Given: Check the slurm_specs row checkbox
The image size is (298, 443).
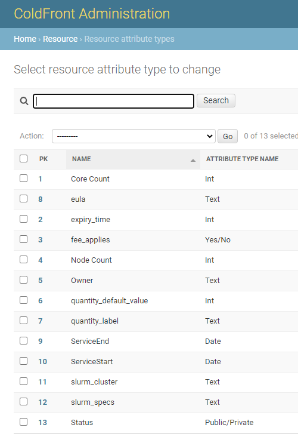Looking at the screenshot, I should tap(24, 402).
